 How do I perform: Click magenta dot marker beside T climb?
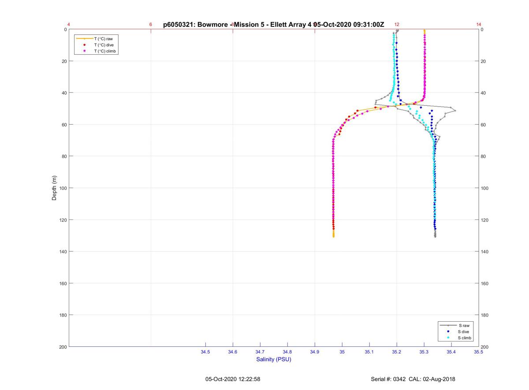pyautogui.click(x=84, y=51)
